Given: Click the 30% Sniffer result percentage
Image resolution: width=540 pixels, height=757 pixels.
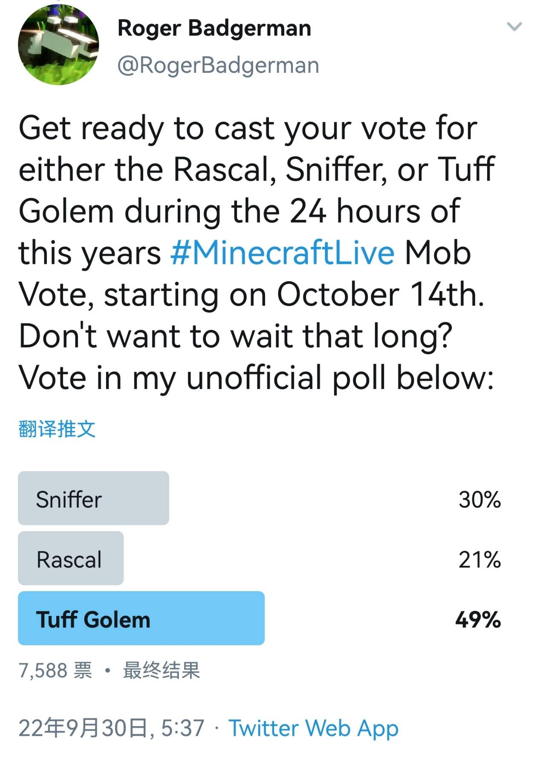Looking at the screenshot, I should pos(479,499).
